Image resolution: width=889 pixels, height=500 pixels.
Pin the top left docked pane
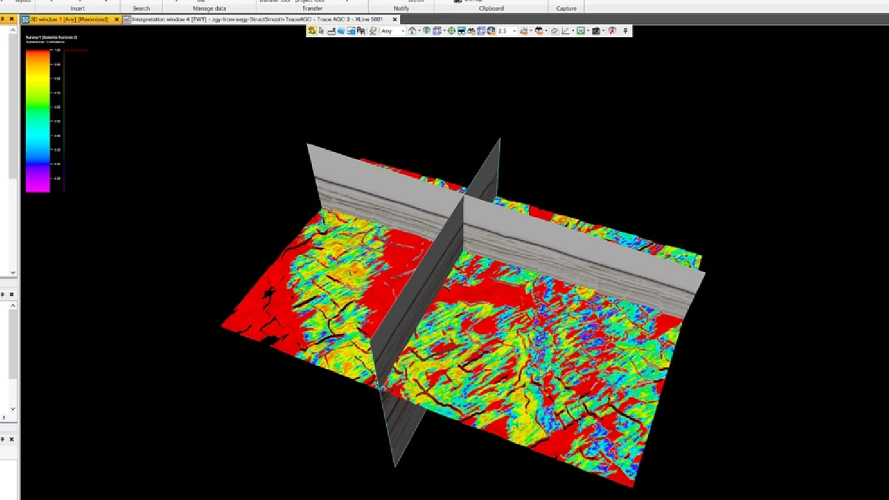coord(3,19)
